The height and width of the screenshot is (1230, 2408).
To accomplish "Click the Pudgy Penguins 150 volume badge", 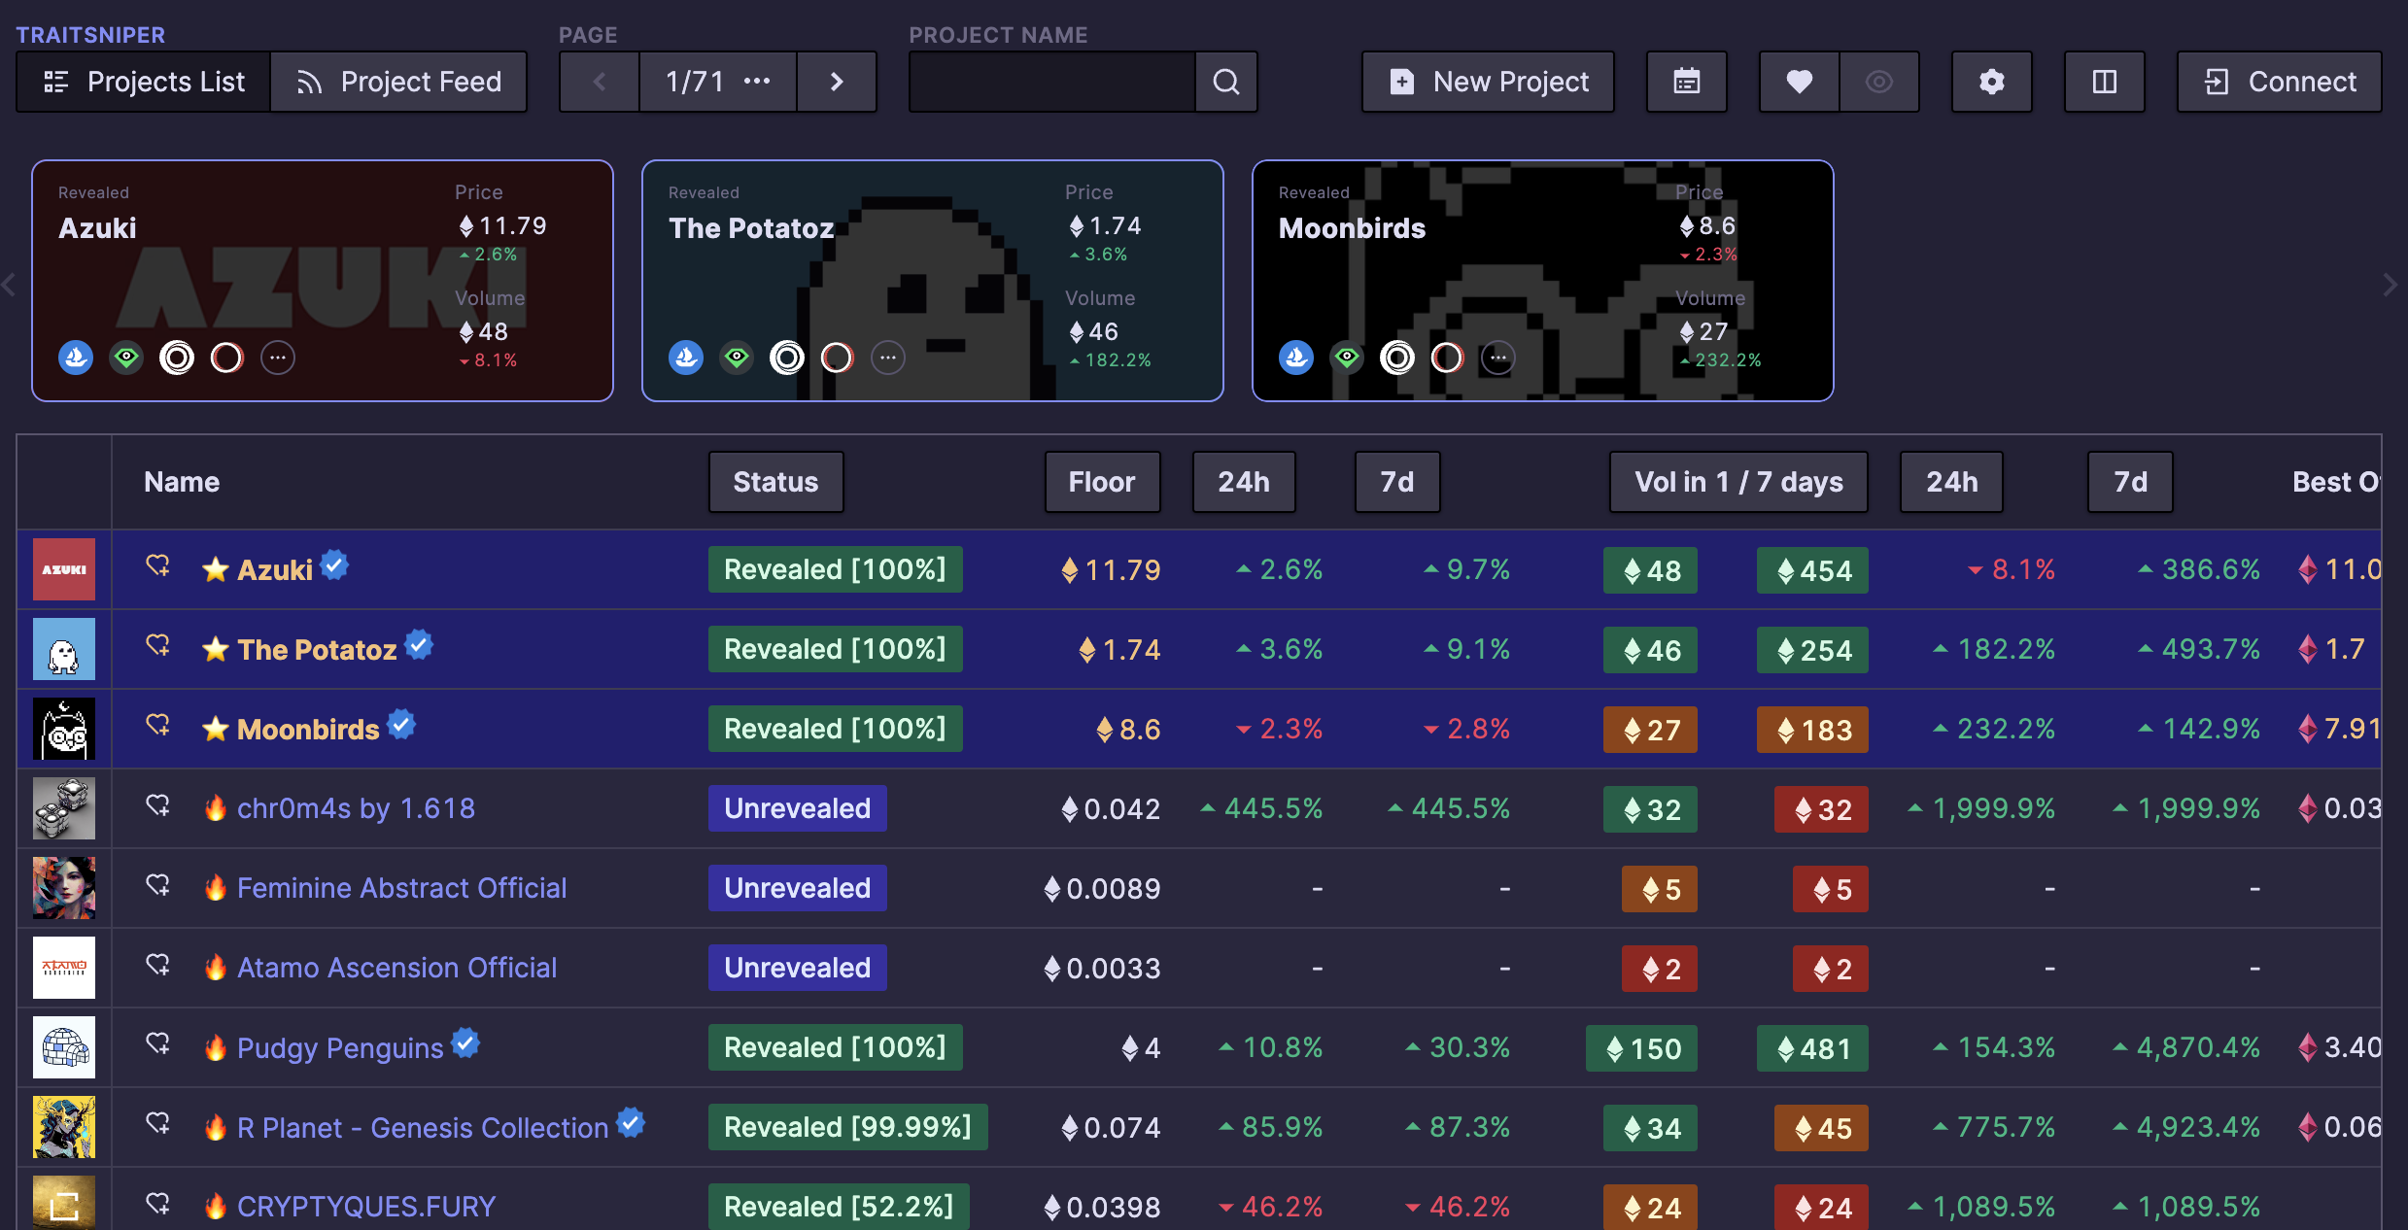I will pos(1642,1048).
